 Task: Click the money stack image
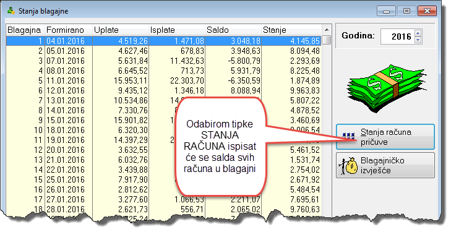(386, 88)
